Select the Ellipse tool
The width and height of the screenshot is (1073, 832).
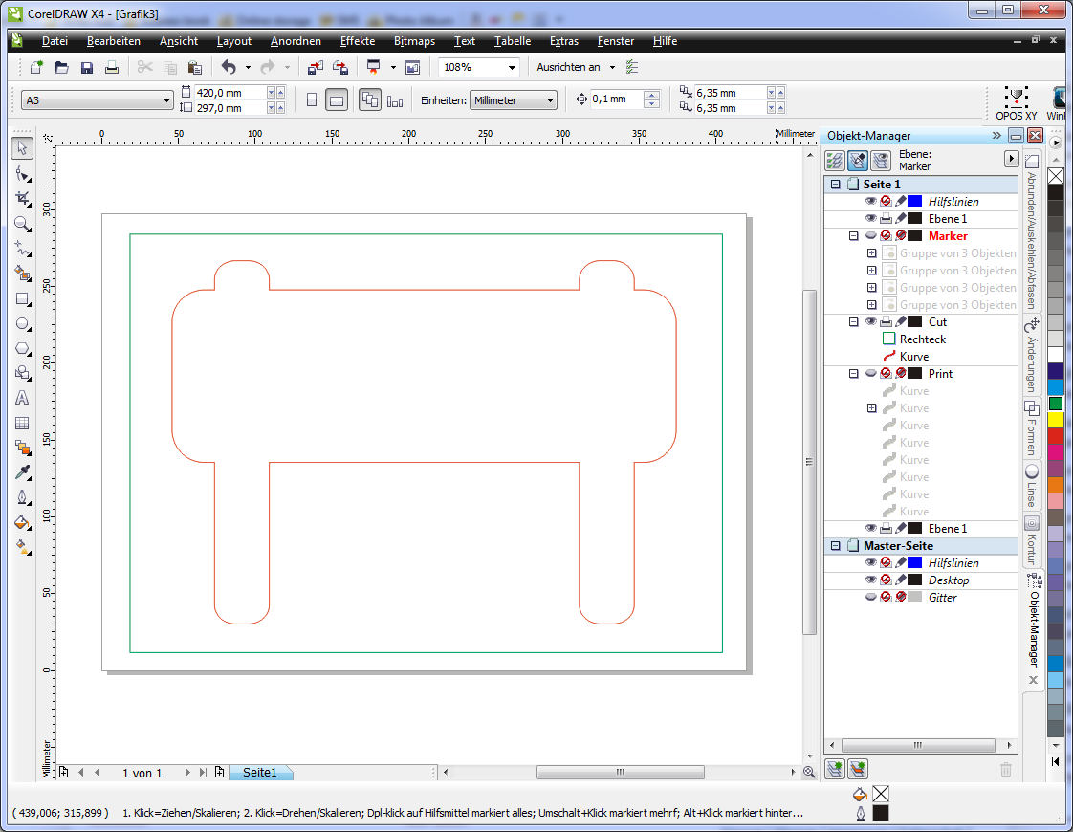click(x=23, y=323)
